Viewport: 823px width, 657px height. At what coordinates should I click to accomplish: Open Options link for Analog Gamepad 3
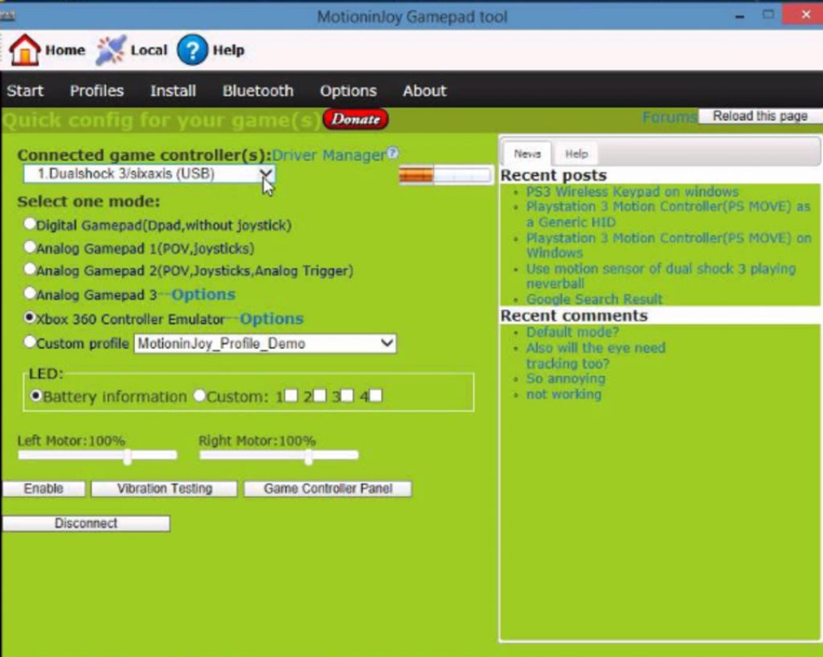point(203,294)
